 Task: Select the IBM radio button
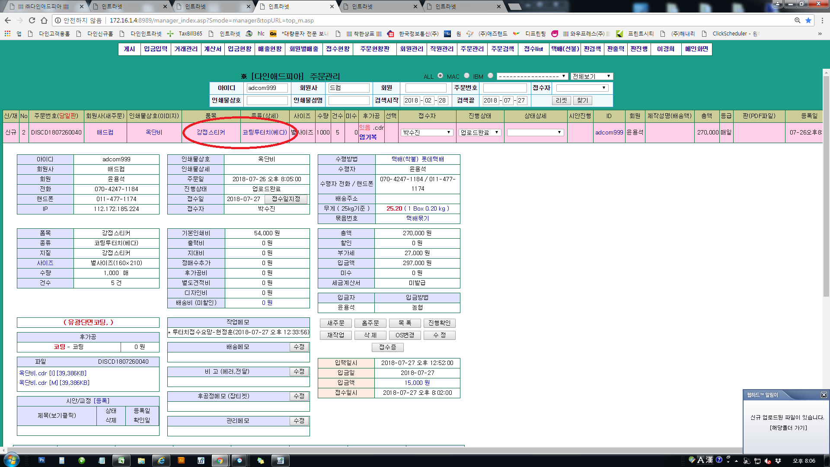490,76
